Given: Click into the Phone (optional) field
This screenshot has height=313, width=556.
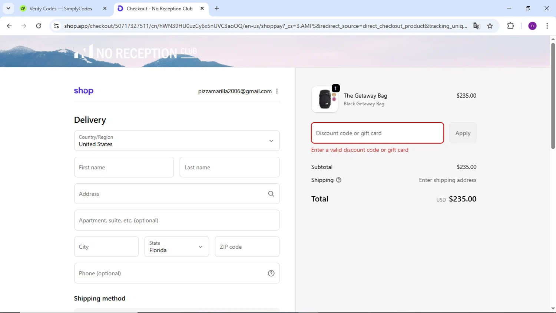Looking at the screenshot, I should [x=177, y=273].
